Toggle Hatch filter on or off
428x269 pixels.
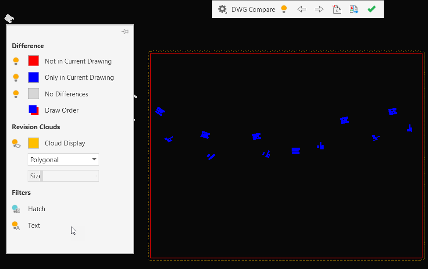point(16,209)
